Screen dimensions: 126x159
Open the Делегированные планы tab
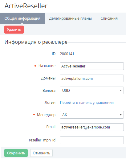click(70, 18)
